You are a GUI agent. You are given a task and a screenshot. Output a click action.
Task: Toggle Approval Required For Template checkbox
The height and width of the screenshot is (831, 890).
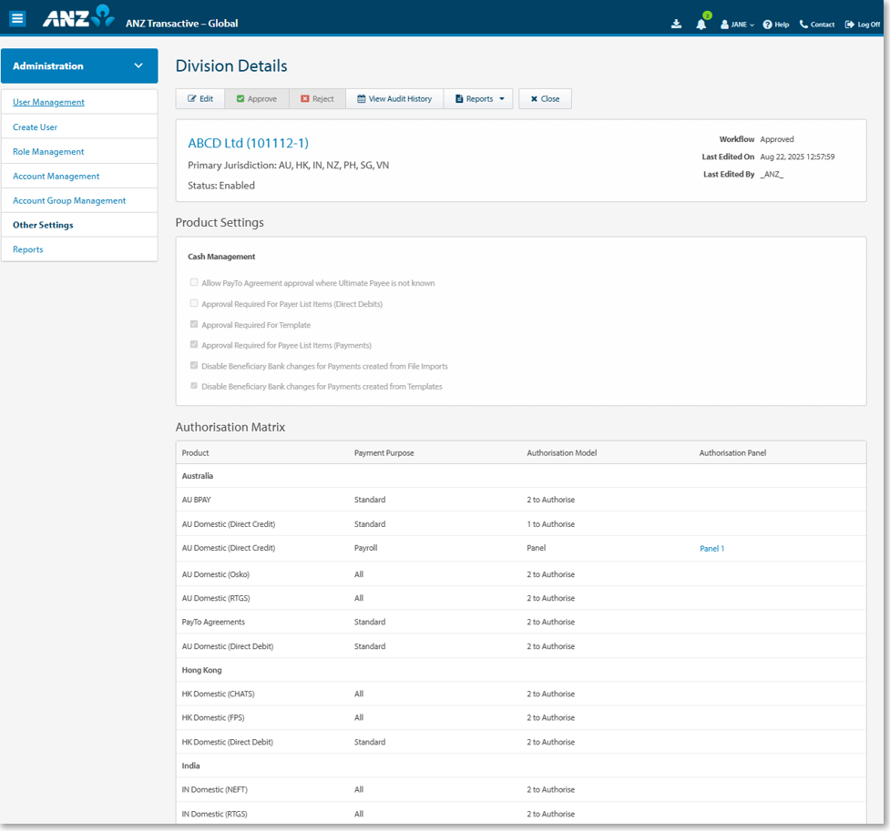click(x=194, y=324)
